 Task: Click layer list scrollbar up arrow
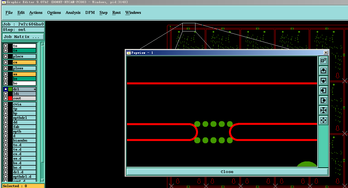click(42, 44)
